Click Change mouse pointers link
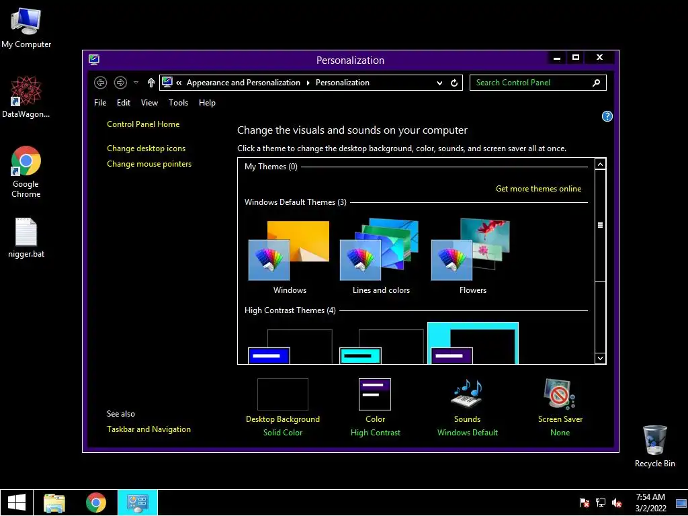Viewport: 688px width, 516px height. (x=149, y=164)
